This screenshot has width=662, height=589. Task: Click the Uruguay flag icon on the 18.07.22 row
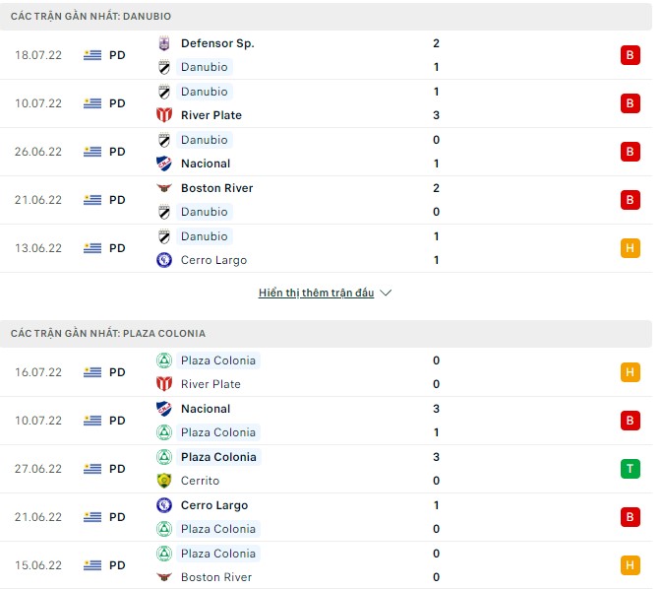pyautogui.click(x=92, y=55)
